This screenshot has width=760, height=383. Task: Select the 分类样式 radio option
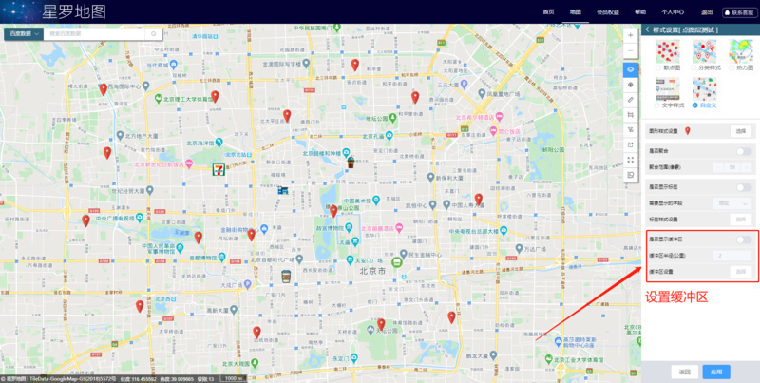(695, 67)
